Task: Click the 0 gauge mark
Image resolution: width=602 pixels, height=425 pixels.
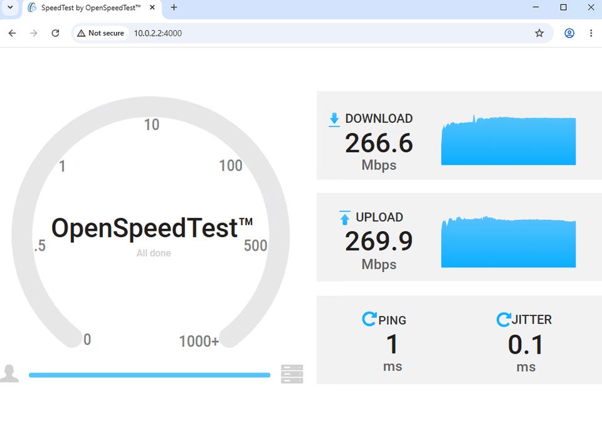Action: pos(87,339)
